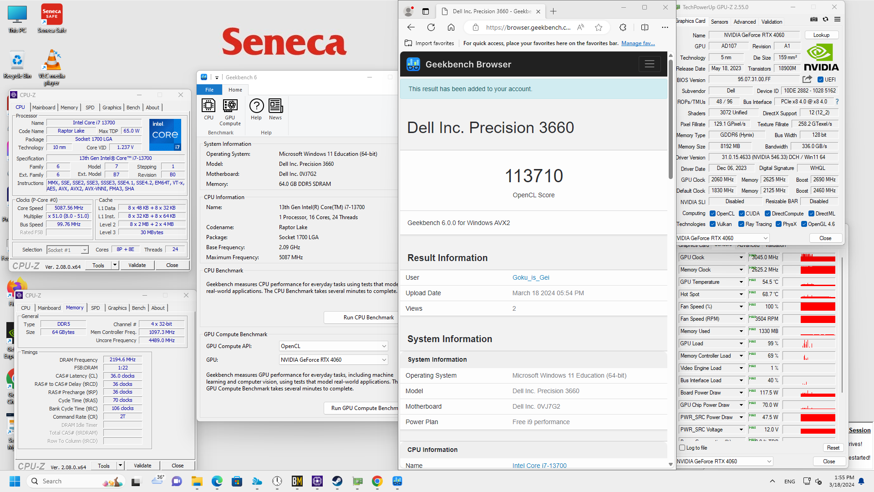The height and width of the screenshot is (492, 874).
Task: Reload the Geekbench browser page
Action: tap(431, 27)
